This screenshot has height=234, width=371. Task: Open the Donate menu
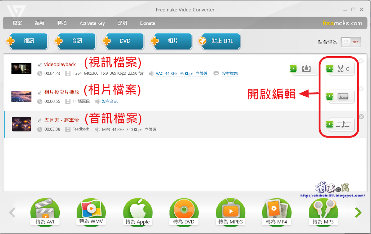click(x=148, y=23)
